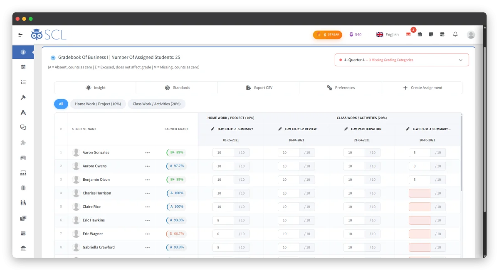The height and width of the screenshot is (270, 499).
Task: Open the calendar-check icon in the sidebar
Action: pyautogui.click(x=23, y=67)
